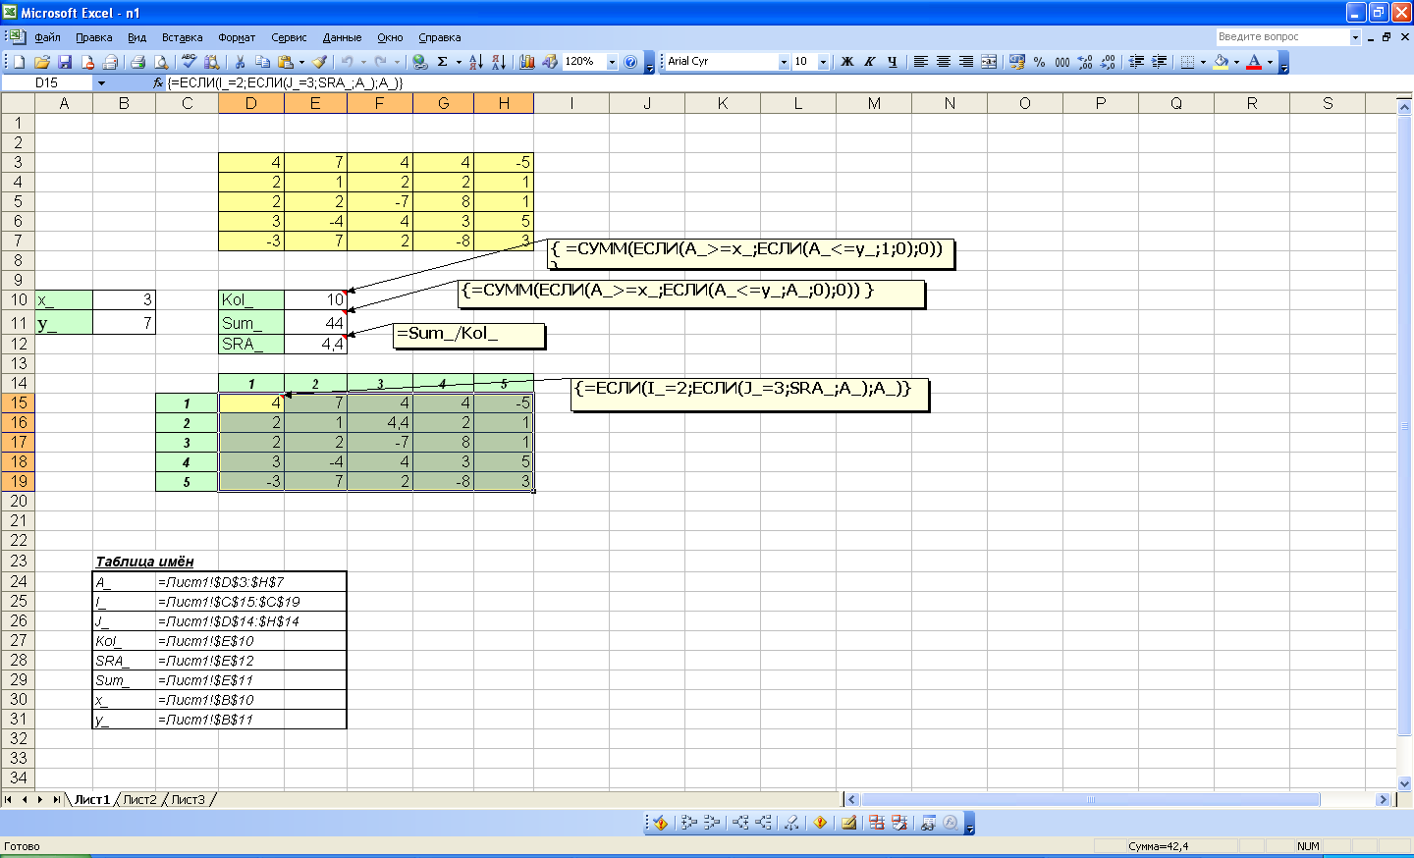The height and width of the screenshot is (858, 1414).
Task: Run the ABC spelling check
Action: pyautogui.click(x=189, y=62)
